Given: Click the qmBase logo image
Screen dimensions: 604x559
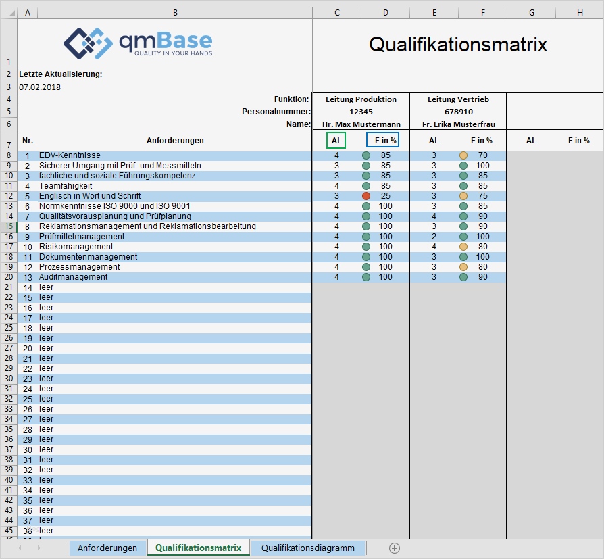Looking at the screenshot, I should (x=138, y=43).
